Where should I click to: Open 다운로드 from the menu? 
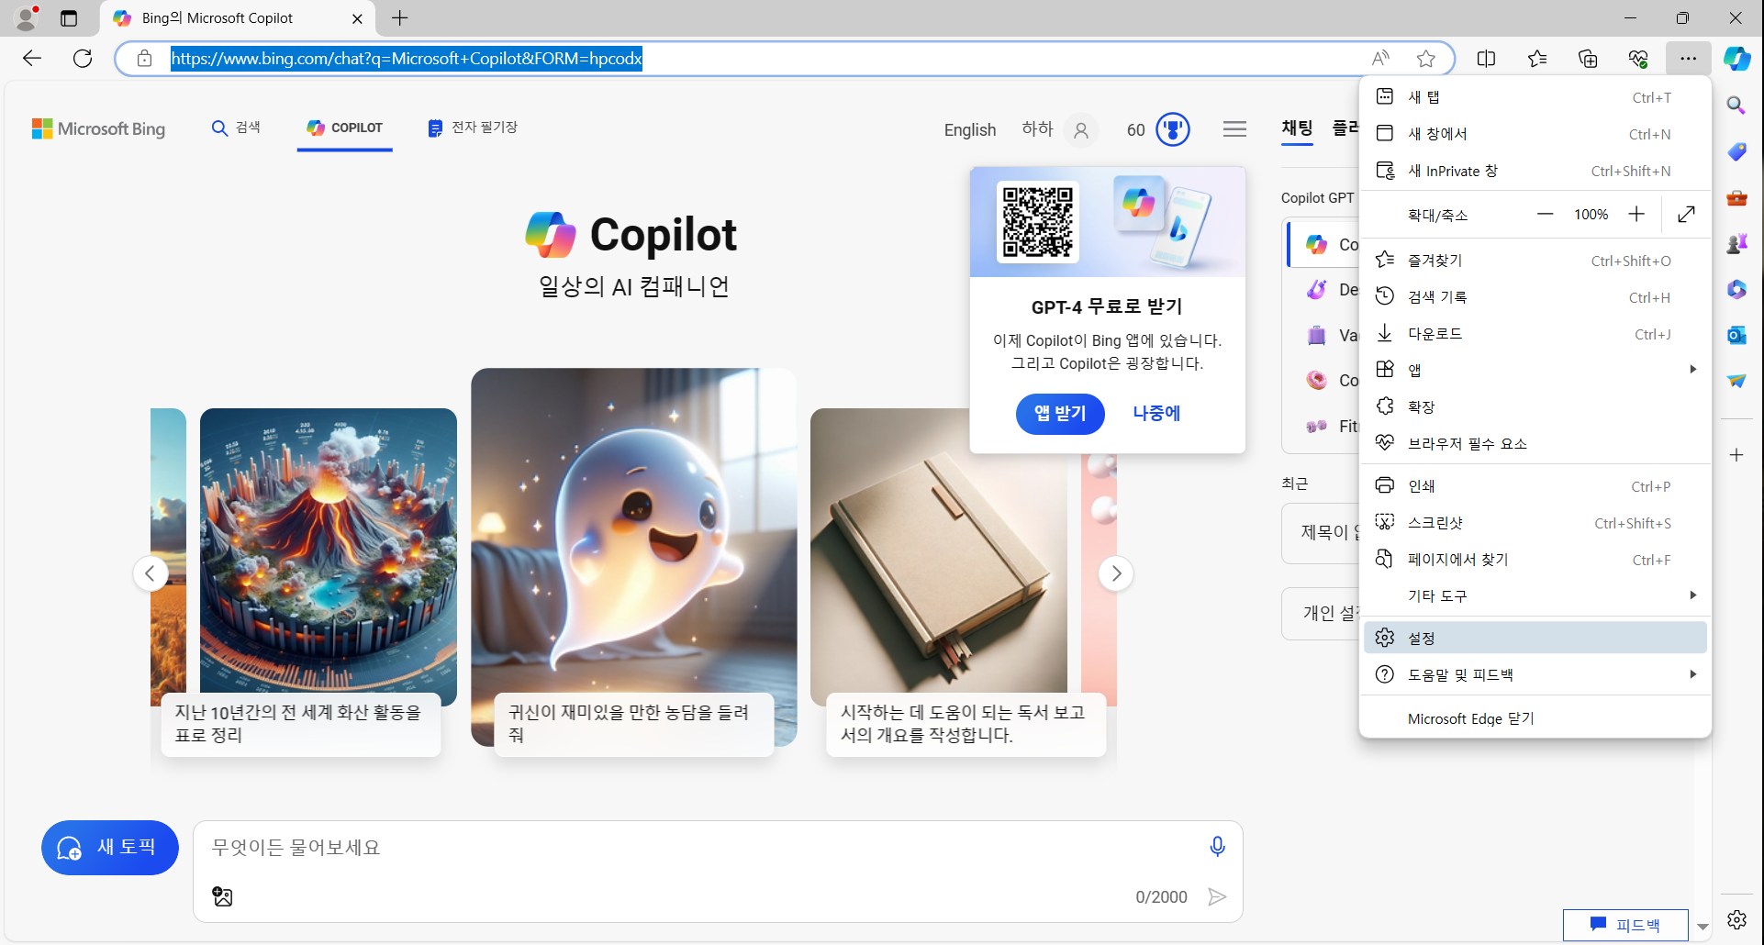(1535, 334)
